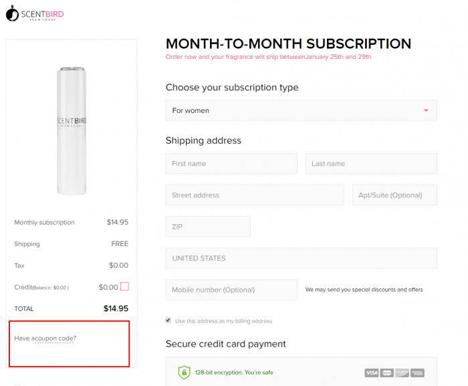This screenshot has width=468, height=386.
Task: Click the white perfume bottle product image
Action: (x=72, y=131)
